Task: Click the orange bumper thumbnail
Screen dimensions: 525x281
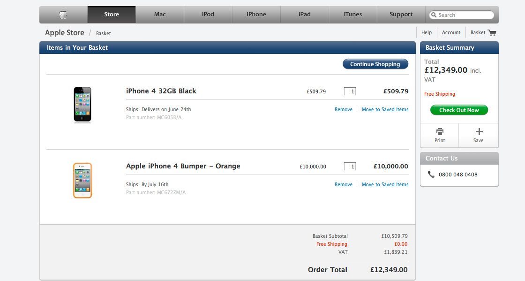Action: 82,181
